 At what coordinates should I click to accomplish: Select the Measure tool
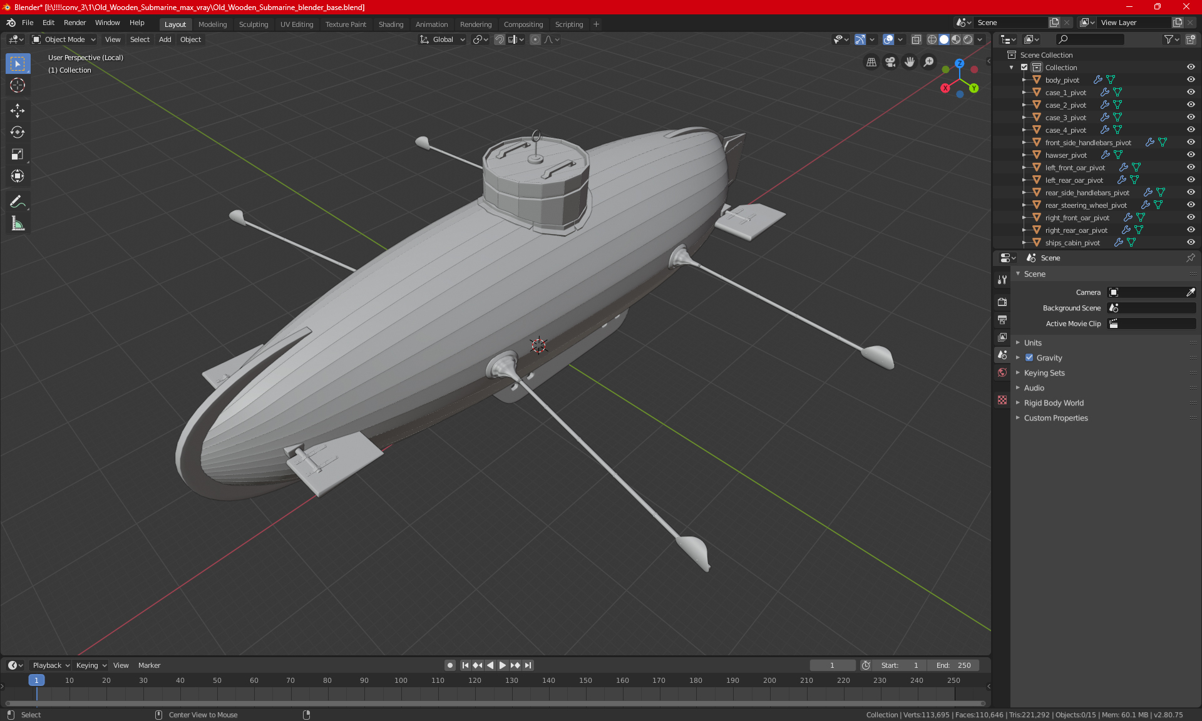[18, 223]
